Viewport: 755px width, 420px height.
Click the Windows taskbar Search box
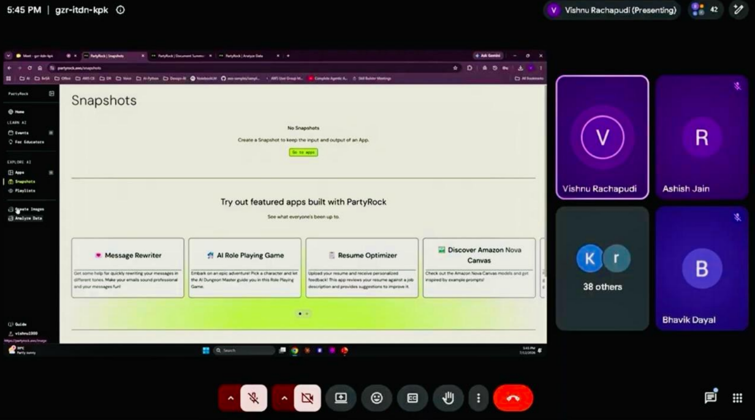tap(244, 351)
